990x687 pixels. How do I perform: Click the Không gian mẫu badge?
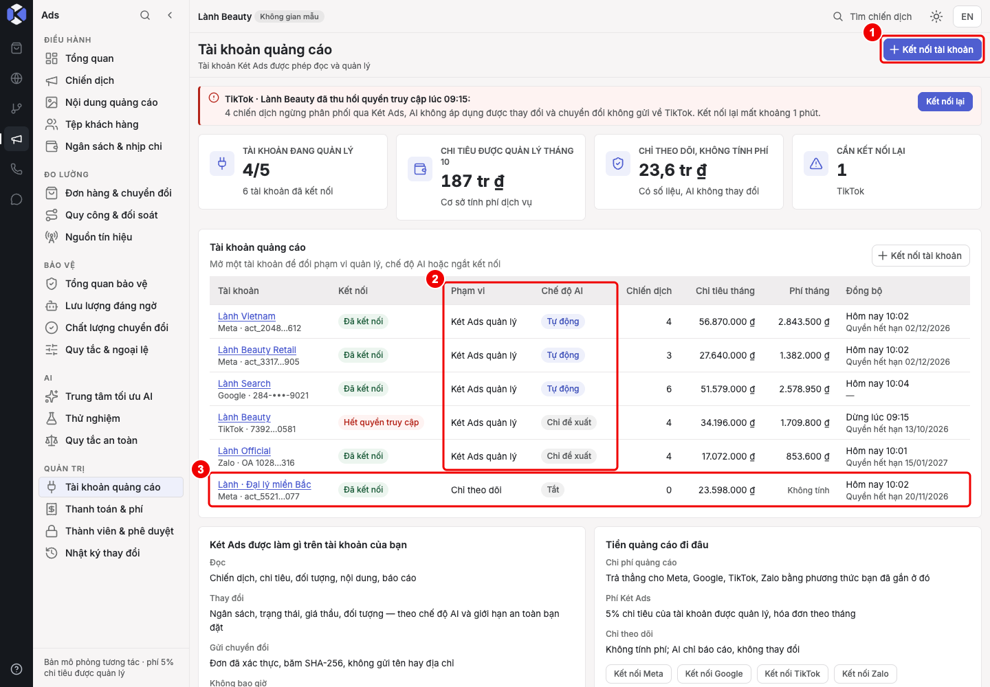289,16
